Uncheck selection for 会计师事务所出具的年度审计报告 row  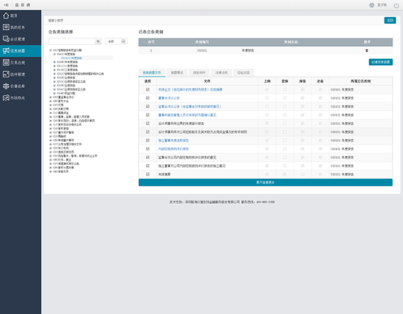pyautogui.click(x=147, y=123)
